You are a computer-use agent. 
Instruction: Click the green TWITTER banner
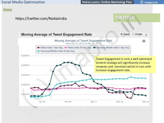point(136,18)
